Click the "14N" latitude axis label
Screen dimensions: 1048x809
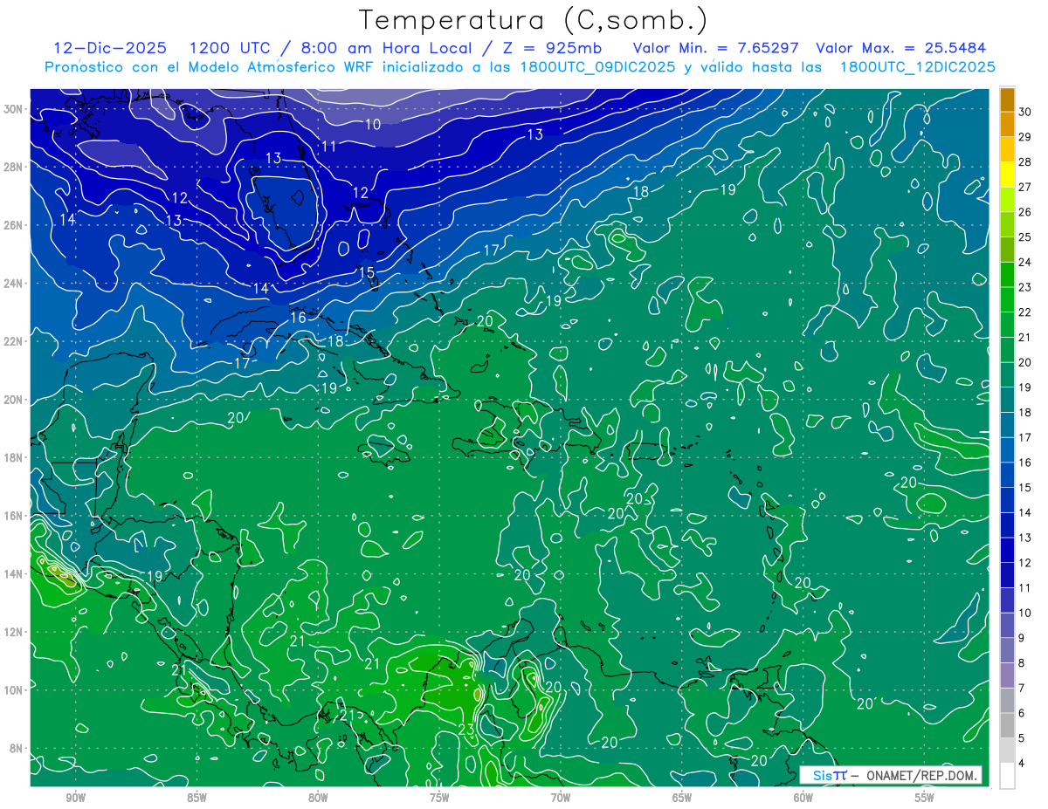[15, 574]
